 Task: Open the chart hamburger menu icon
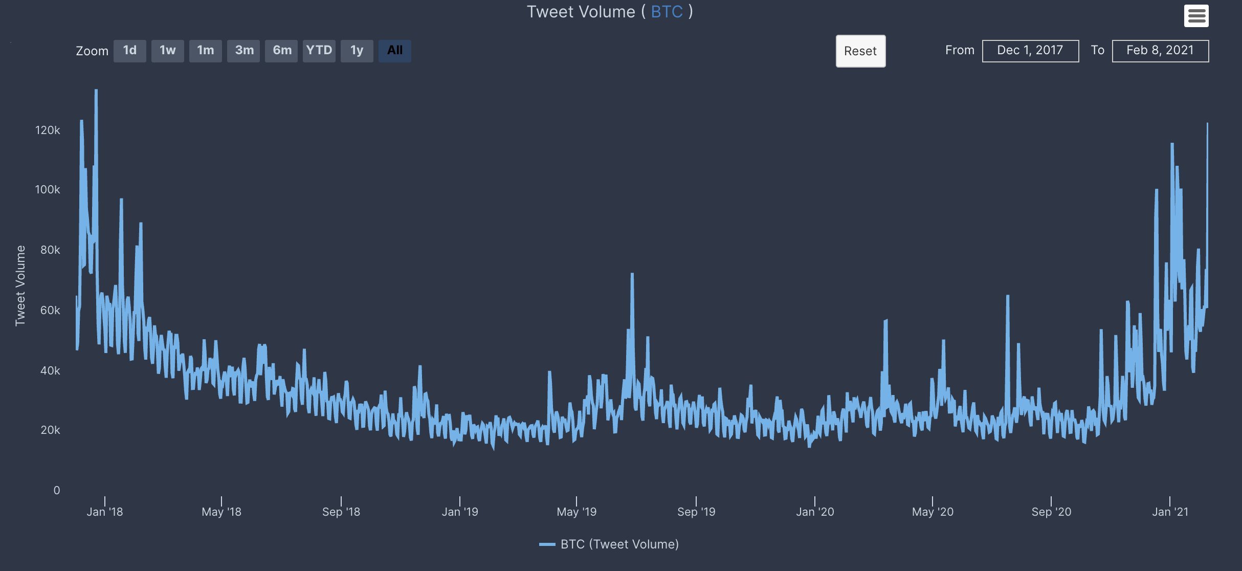(1196, 16)
